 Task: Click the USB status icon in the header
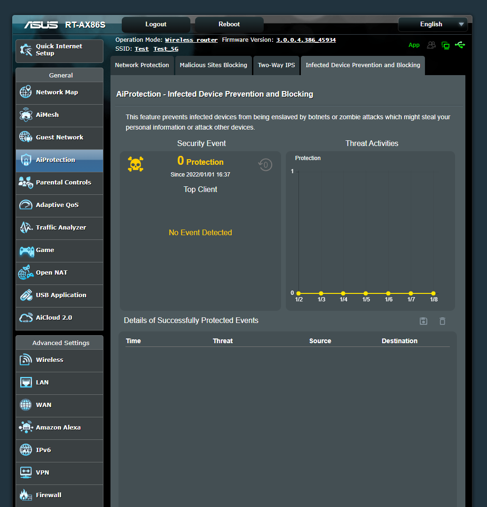pyautogui.click(x=460, y=45)
